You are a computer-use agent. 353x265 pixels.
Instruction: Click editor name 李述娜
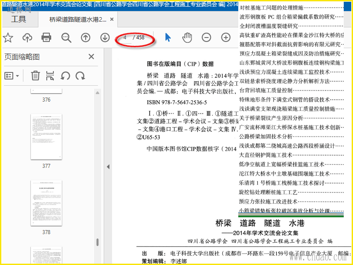tap(179, 261)
